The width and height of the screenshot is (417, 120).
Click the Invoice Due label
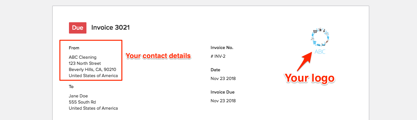click(x=222, y=92)
